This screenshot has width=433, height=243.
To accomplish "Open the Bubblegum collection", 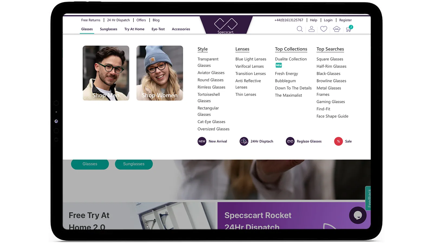I will [x=285, y=81].
